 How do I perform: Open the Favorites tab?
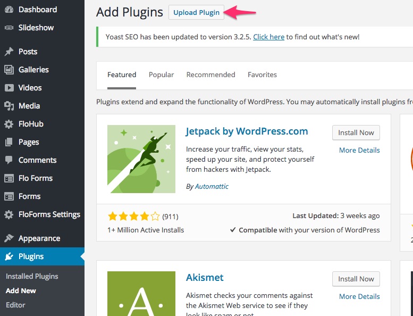(x=262, y=75)
